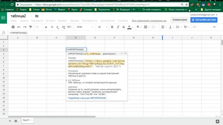223x125 pixels.
Task: Increase decimal places
Action: (63, 27)
